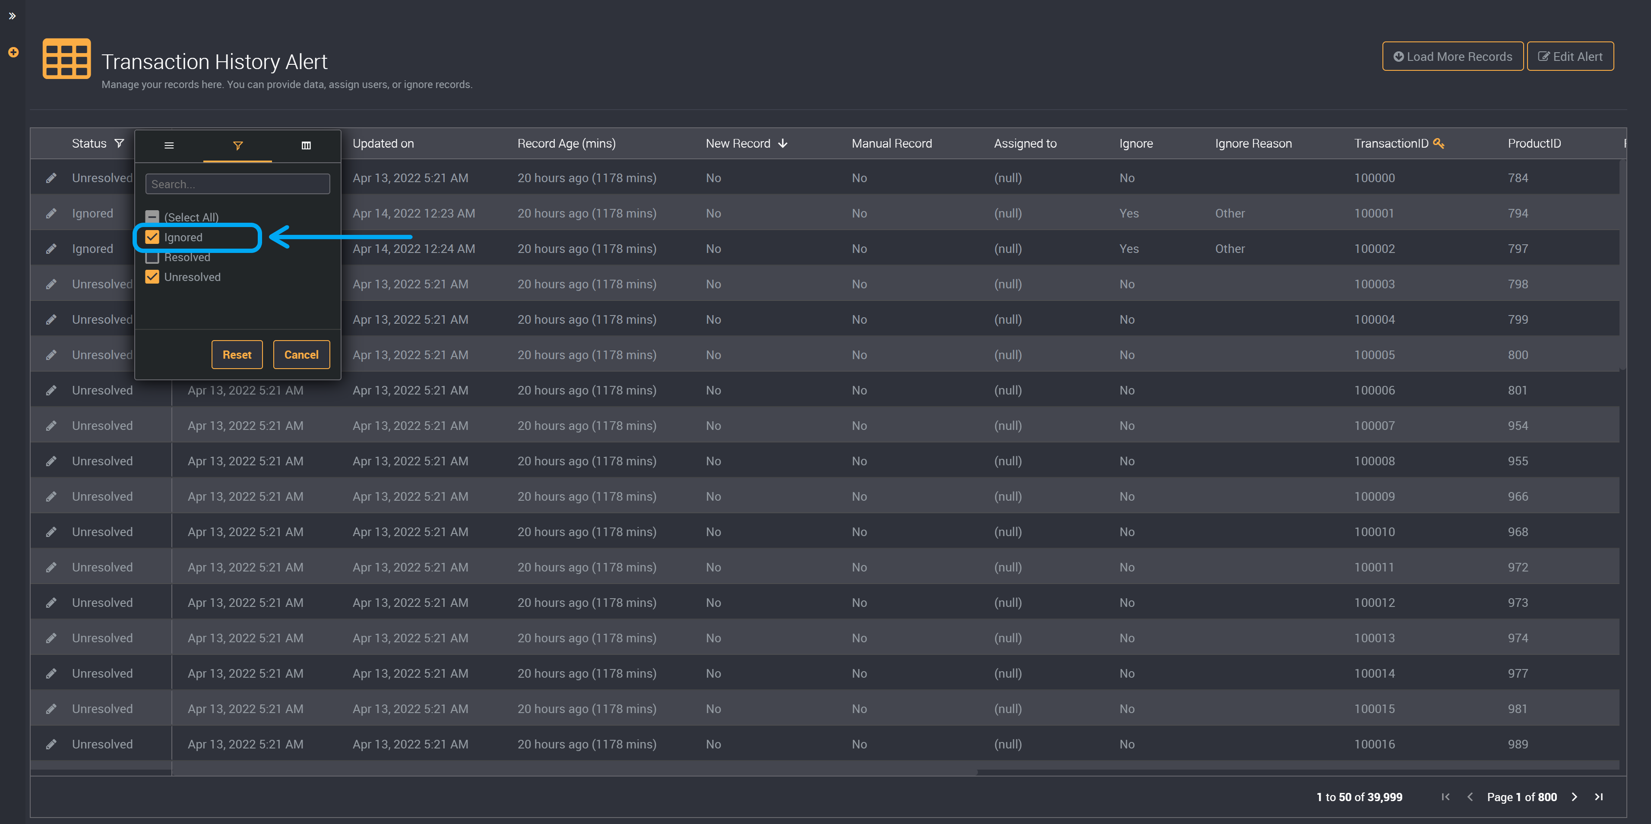Check the Resolved filter checkbox
1651x824 pixels.
[152, 257]
